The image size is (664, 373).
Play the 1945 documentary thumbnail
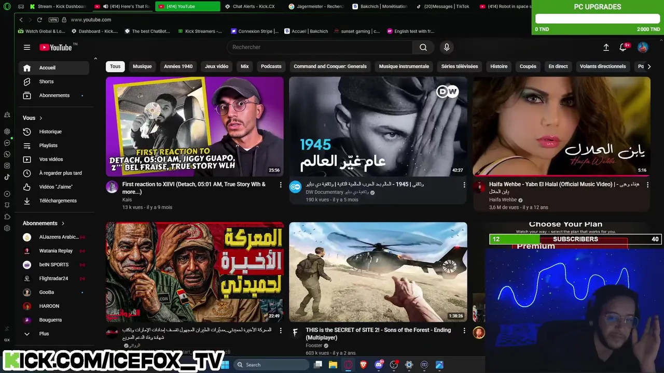pos(378,127)
